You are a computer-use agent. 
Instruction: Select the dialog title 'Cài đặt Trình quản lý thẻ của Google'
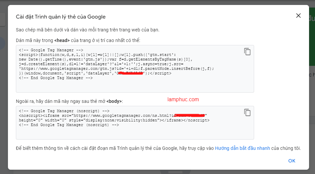(x=61, y=17)
